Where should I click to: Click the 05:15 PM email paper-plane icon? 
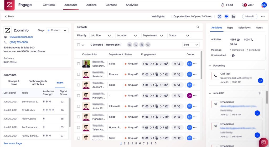pyautogui.click(x=215, y=104)
